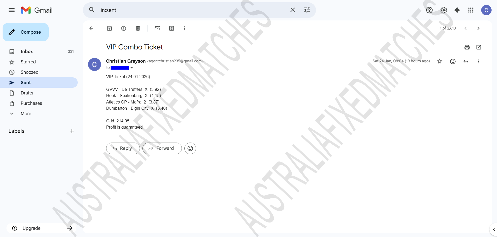This screenshot has height=237, width=497.
Task: Open the Gemini sparkle icon
Action: (x=457, y=10)
